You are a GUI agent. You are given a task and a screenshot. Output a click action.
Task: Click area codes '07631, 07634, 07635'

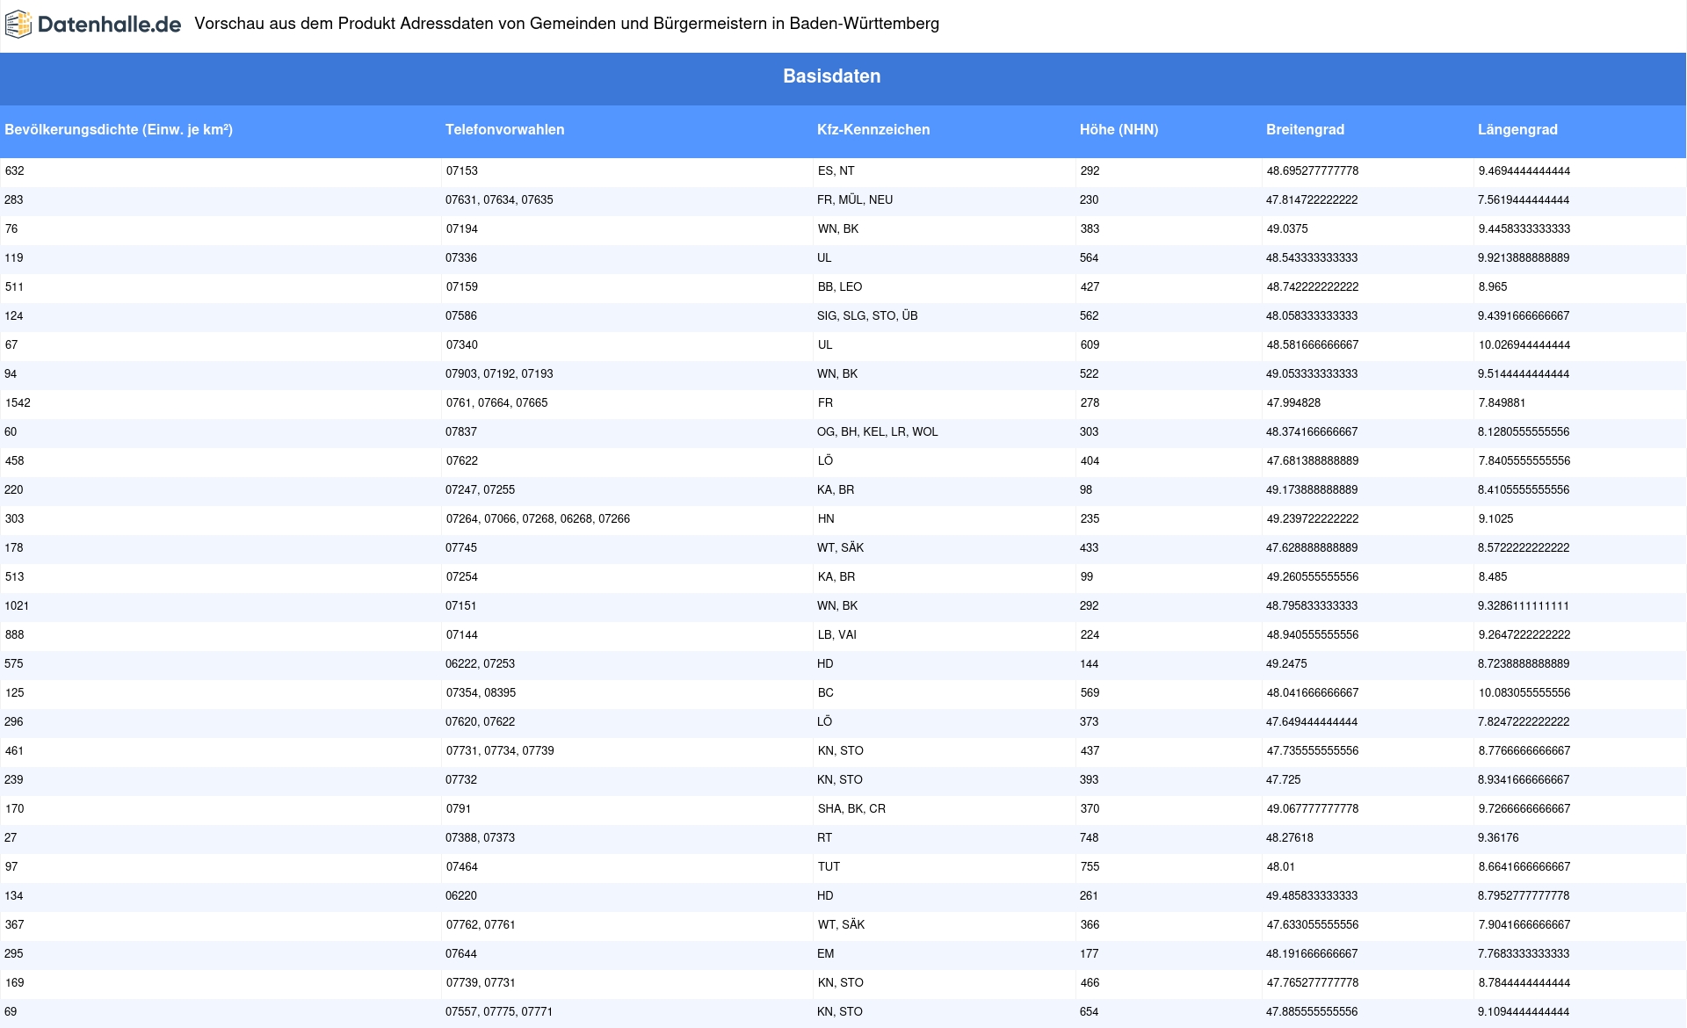tap(499, 200)
